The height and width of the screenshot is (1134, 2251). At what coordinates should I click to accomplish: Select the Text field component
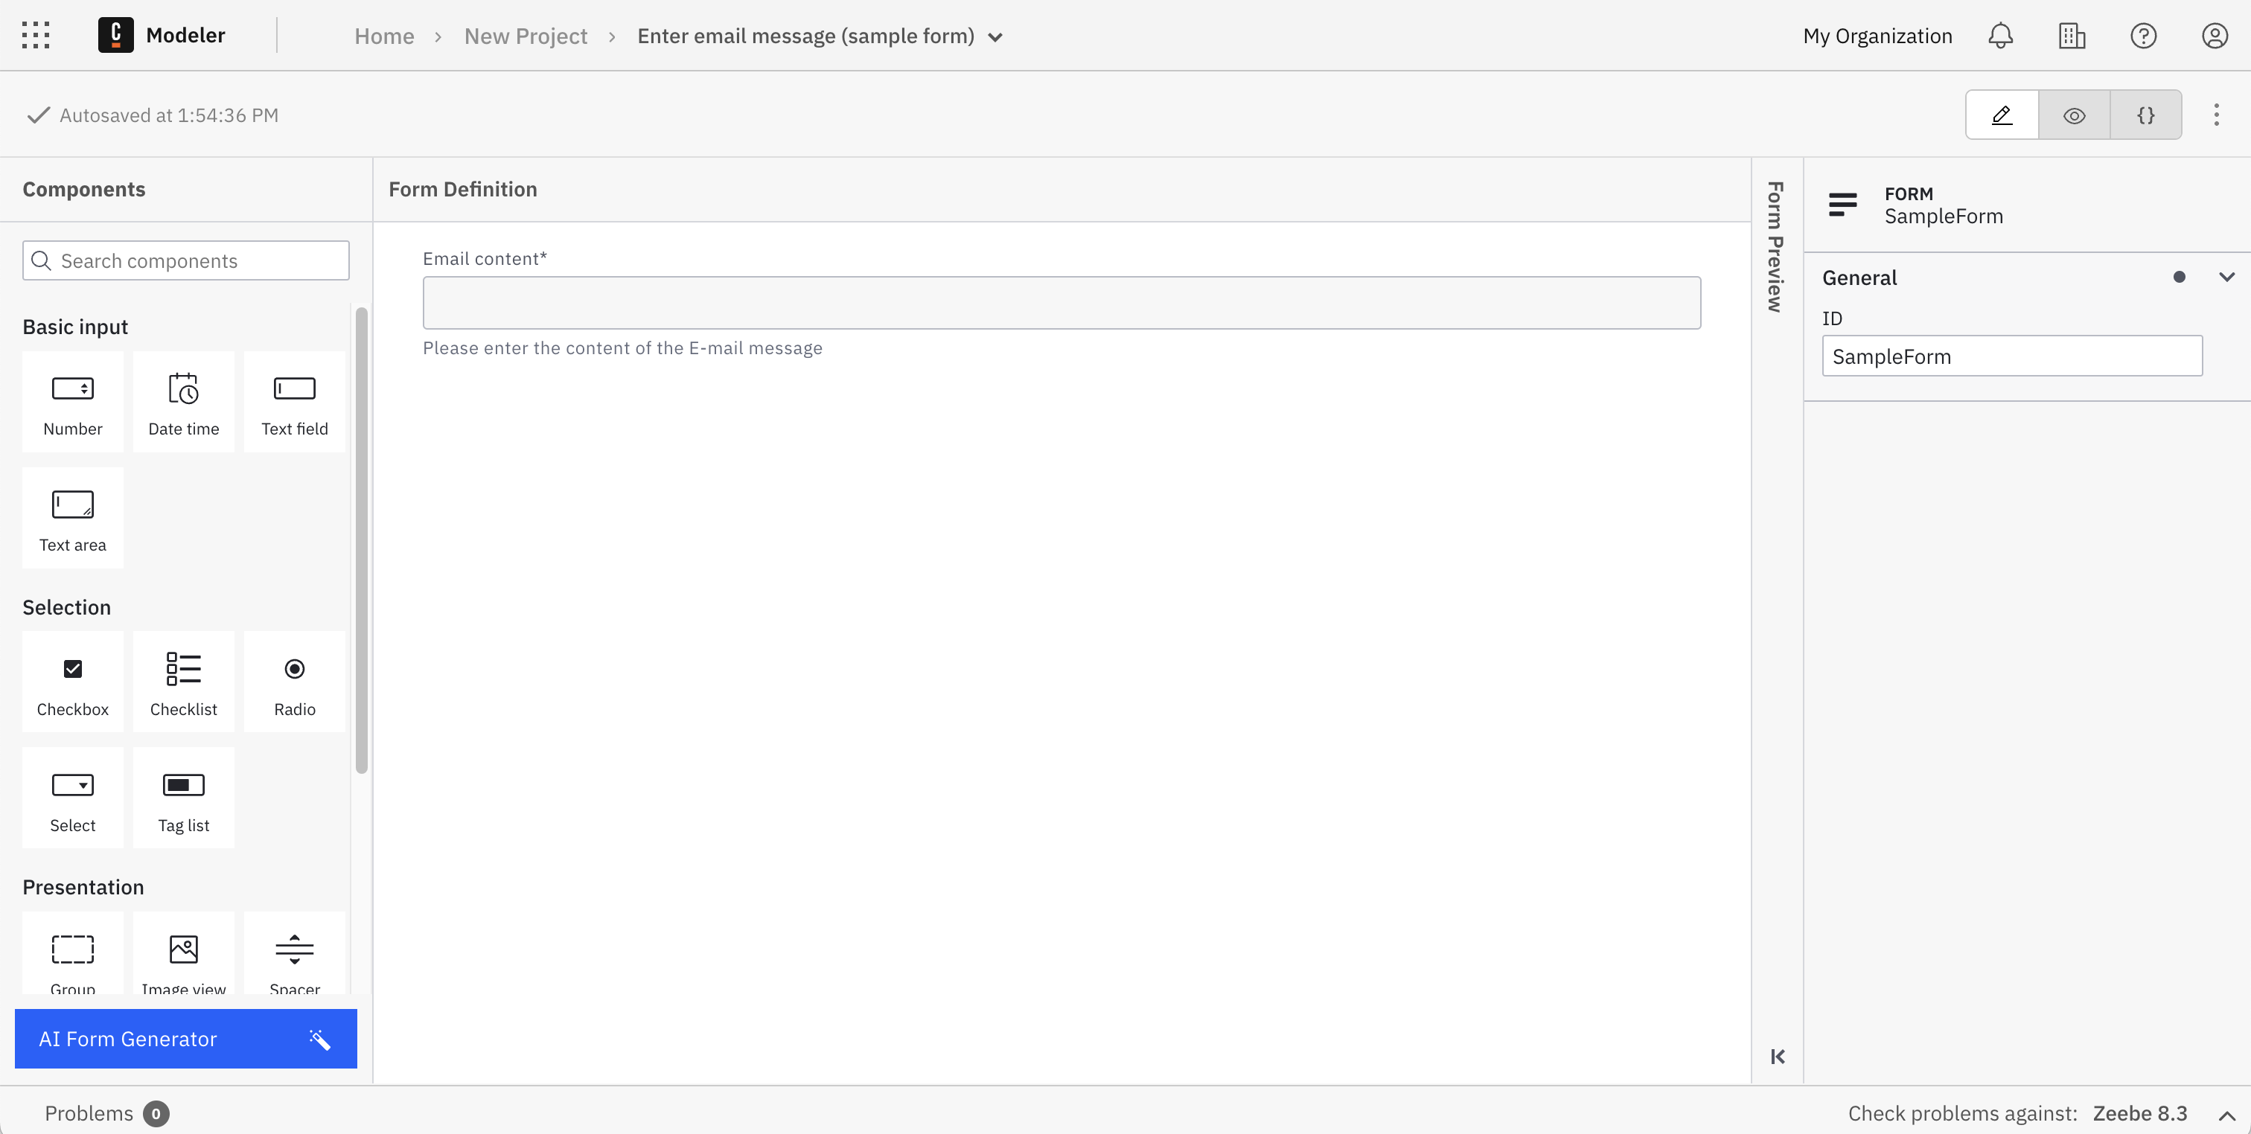tap(295, 402)
